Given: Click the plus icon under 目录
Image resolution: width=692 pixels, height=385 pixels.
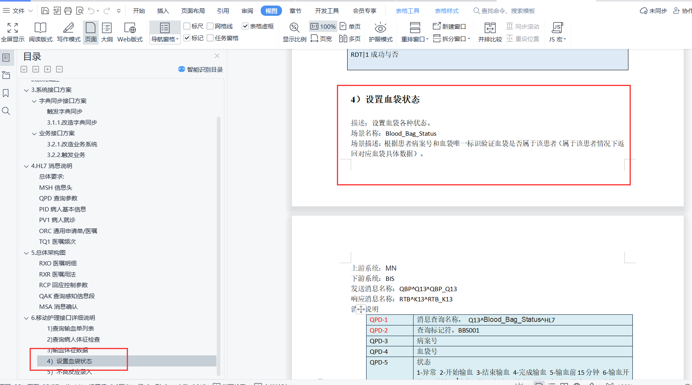Looking at the screenshot, I should click(47, 69).
